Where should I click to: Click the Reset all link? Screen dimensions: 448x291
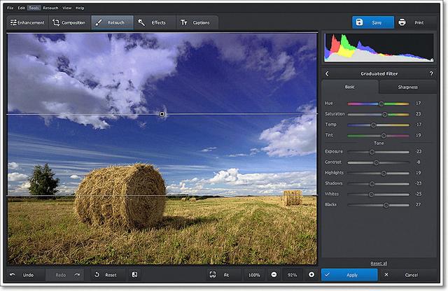click(x=379, y=263)
